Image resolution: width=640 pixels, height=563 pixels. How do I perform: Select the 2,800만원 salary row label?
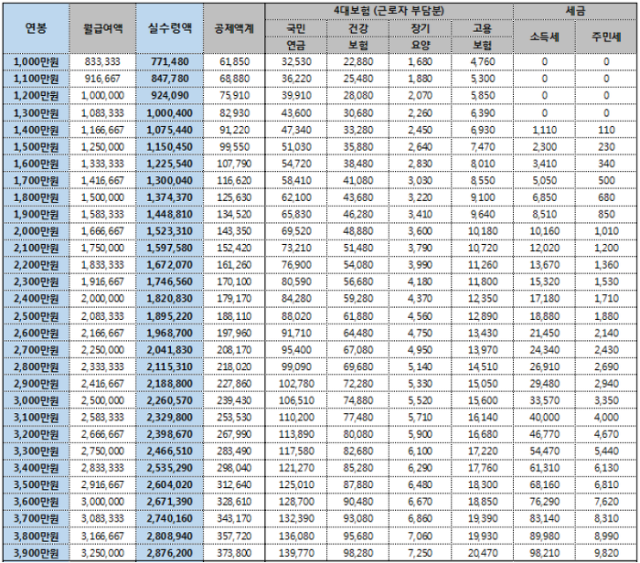37,367
